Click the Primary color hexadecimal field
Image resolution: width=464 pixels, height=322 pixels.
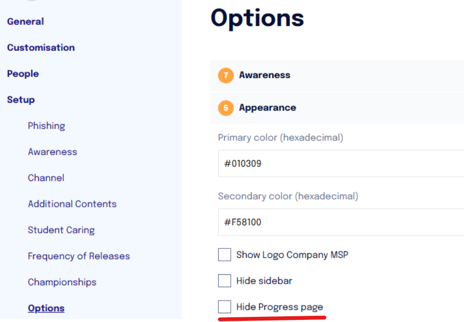[x=341, y=164]
